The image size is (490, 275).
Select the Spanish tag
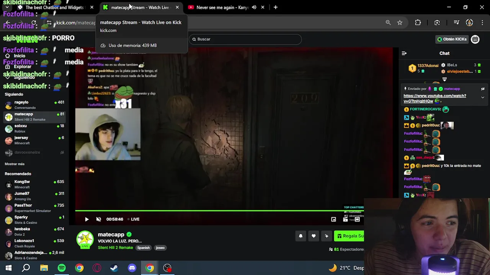(x=144, y=248)
